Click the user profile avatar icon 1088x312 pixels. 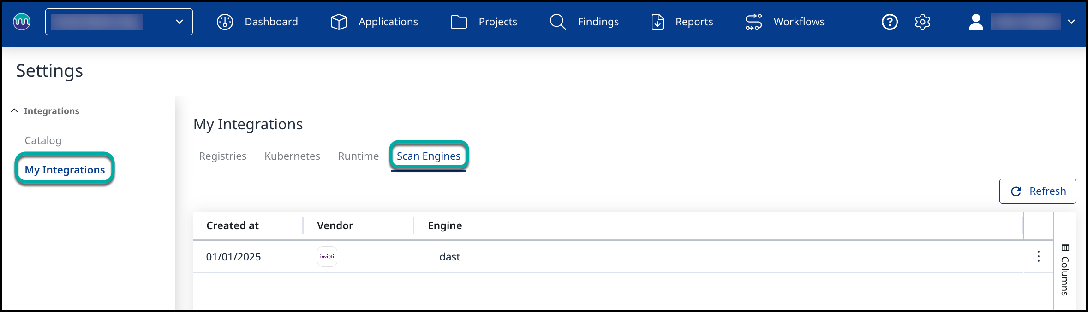(x=975, y=22)
